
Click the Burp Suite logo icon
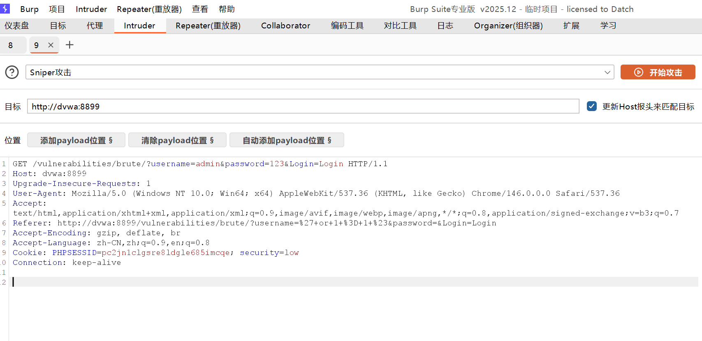(x=5, y=9)
